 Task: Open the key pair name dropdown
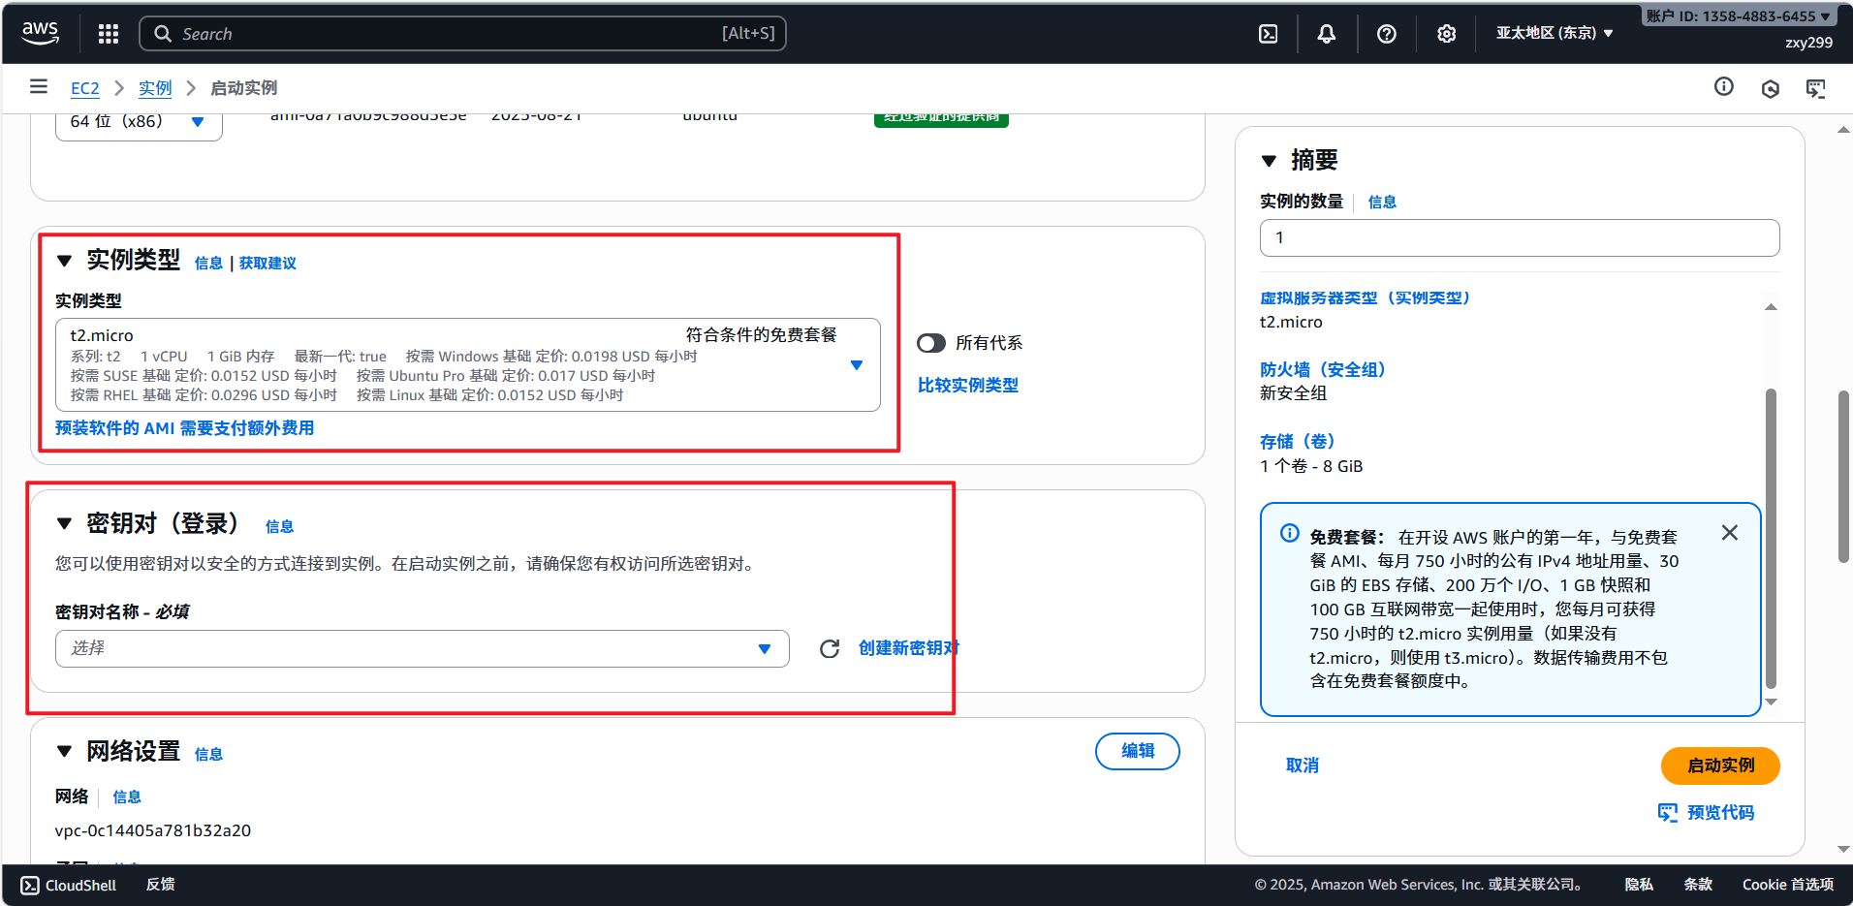(423, 648)
